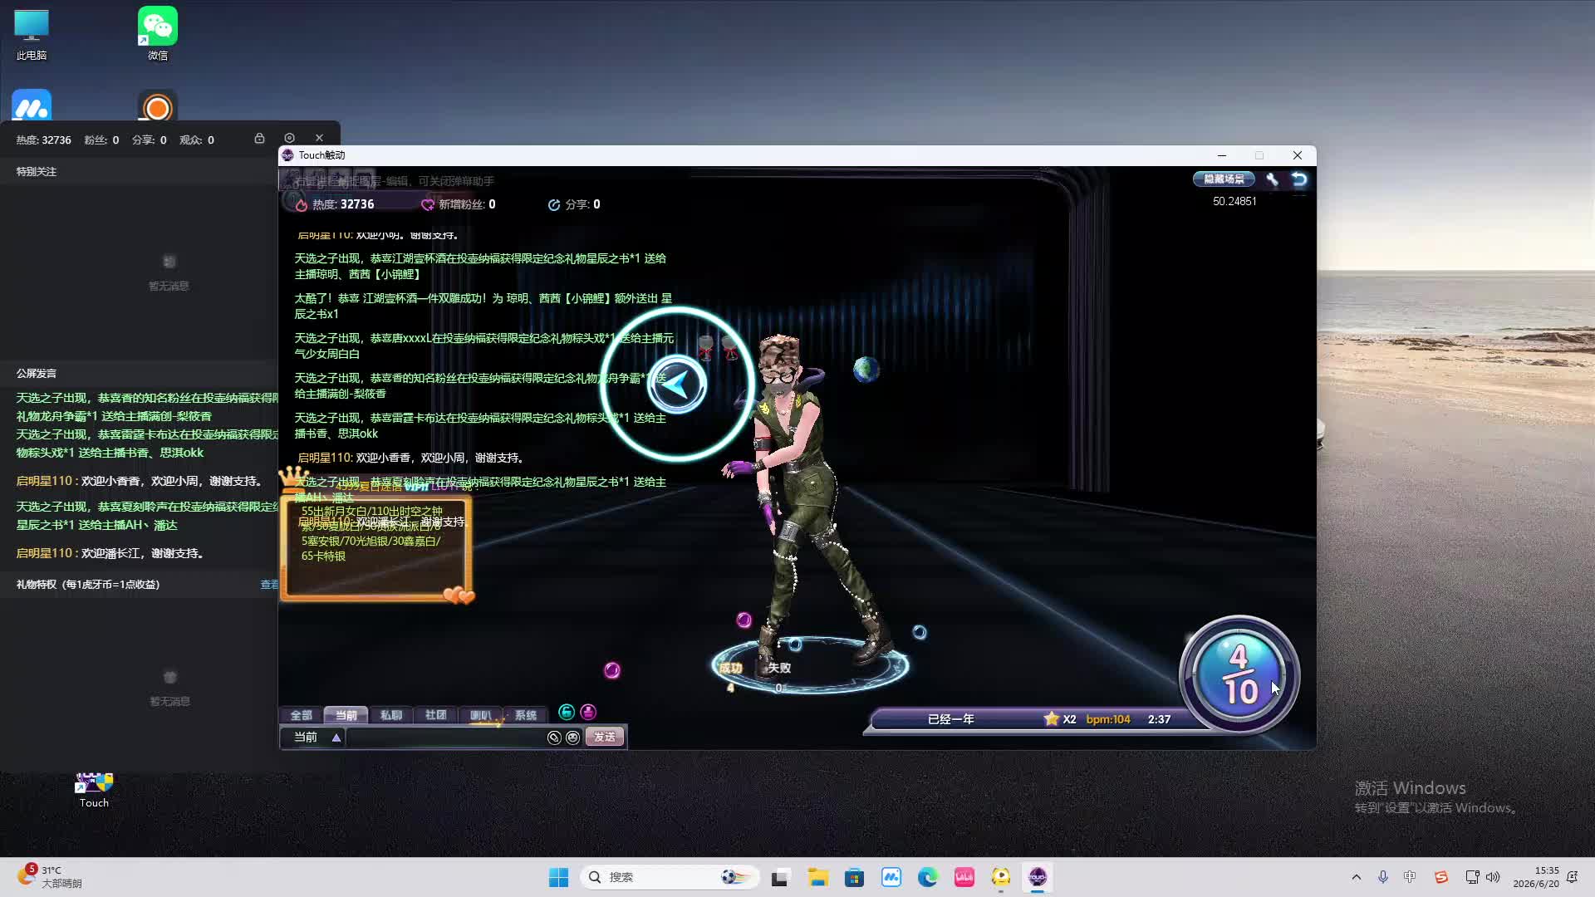This screenshot has width=1595, height=897.
Task: Click the orange circle desktop icon
Action: [x=158, y=108]
